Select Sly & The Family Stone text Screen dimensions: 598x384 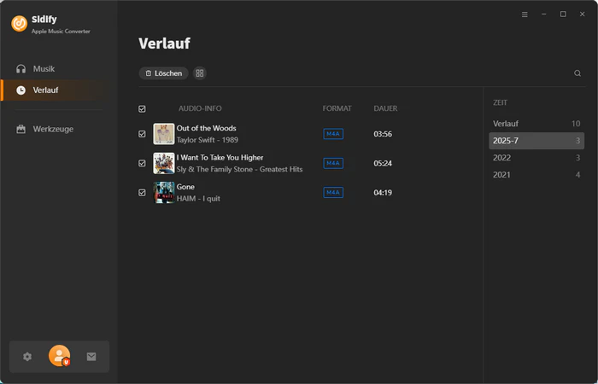click(239, 169)
